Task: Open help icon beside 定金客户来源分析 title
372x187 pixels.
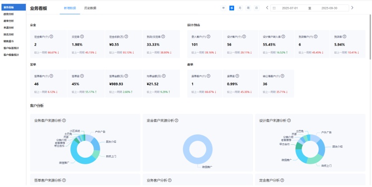Action: pyautogui.click(x=177, y=121)
